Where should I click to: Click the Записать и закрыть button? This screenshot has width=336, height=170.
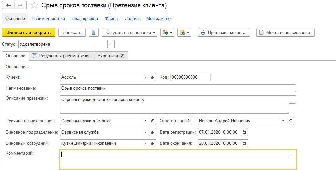[x=29, y=32]
